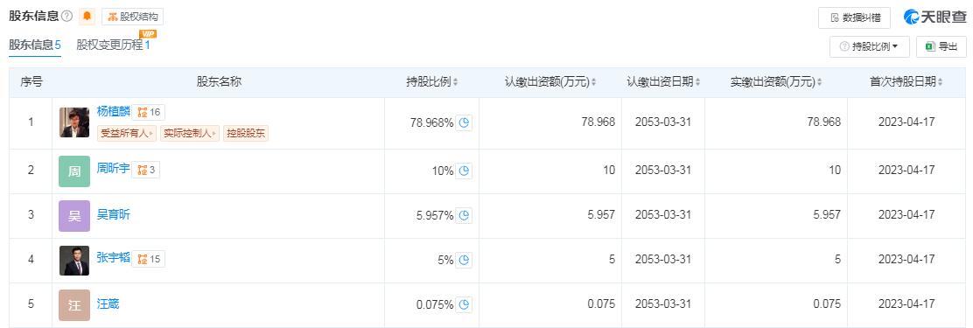Click the 股权结构 button
Viewport: 973px width, 328px height.
point(132,17)
